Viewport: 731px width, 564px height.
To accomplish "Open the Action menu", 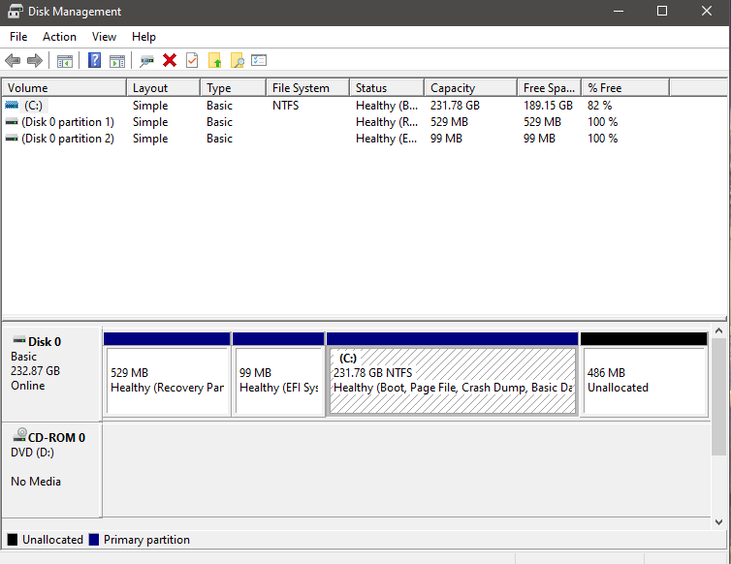I will [59, 37].
